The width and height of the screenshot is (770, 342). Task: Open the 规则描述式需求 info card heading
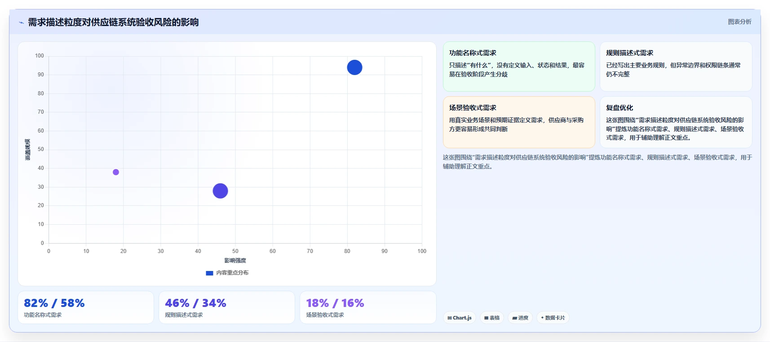(629, 53)
